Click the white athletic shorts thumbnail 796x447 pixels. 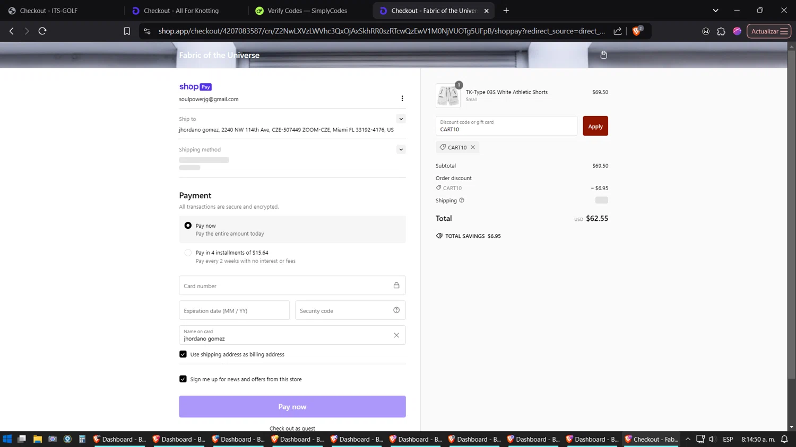(x=448, y=96)
